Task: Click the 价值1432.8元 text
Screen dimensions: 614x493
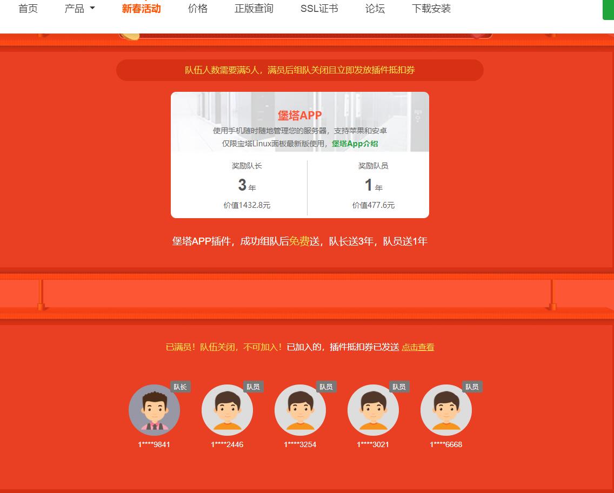Action: tap(246, 205)
